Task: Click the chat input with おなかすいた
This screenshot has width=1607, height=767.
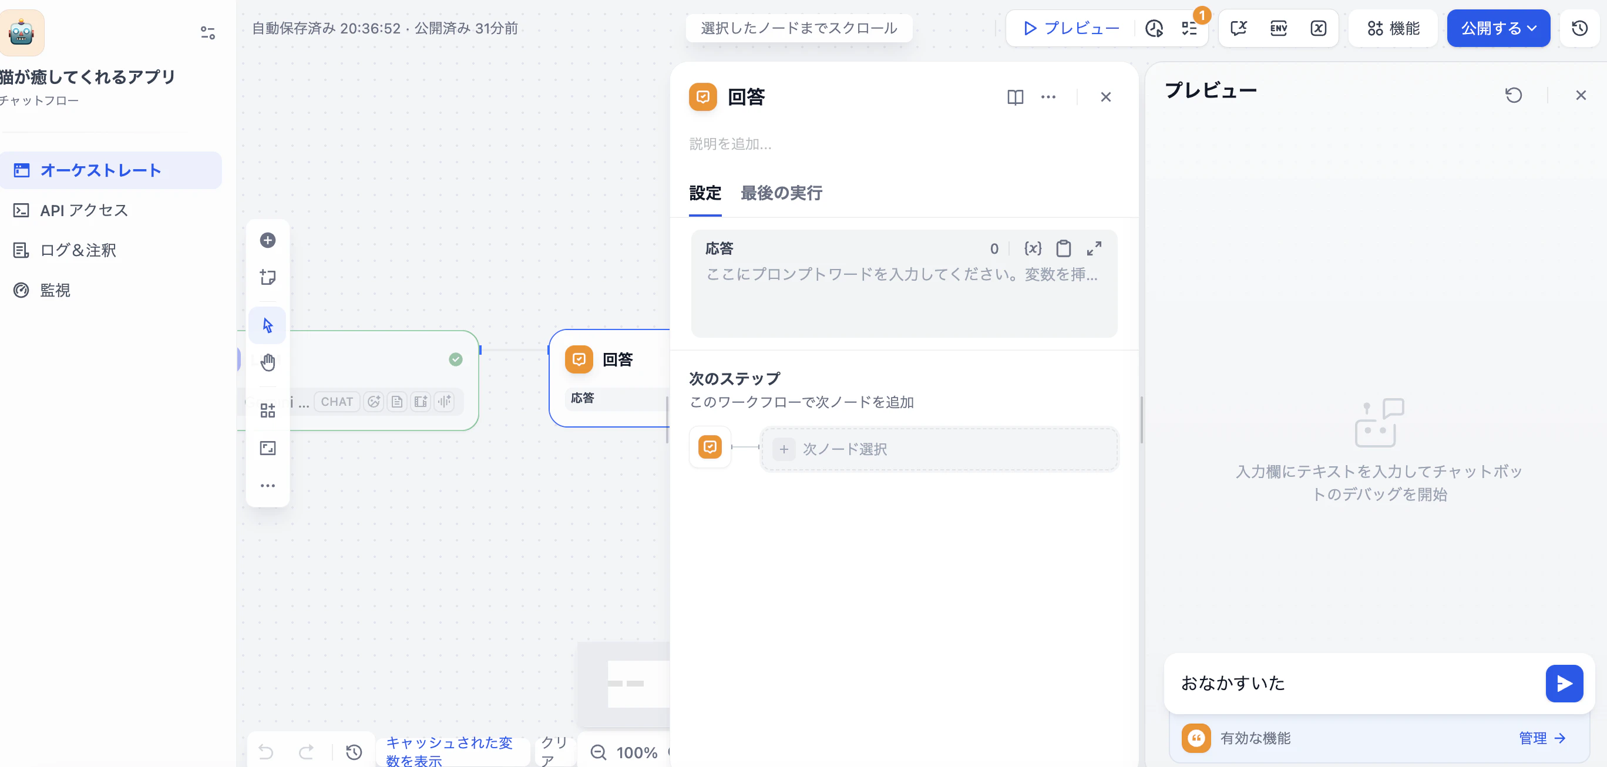Action: click(1354, 684)
